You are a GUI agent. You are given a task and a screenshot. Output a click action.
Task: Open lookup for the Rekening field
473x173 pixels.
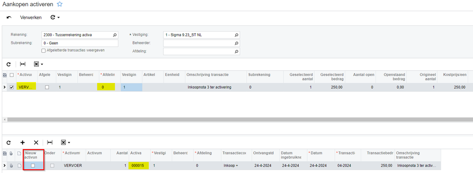(115, 35)
